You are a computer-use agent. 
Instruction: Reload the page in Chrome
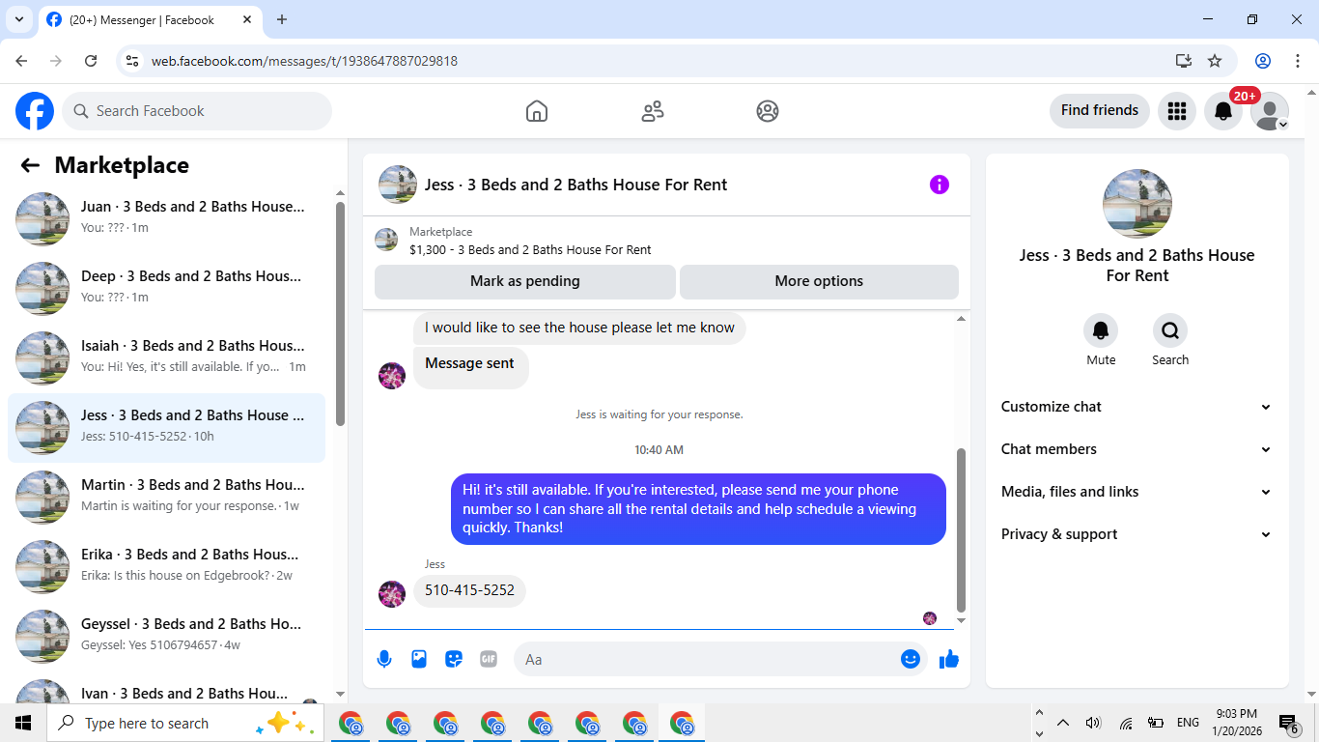click(x=91, y=61)
